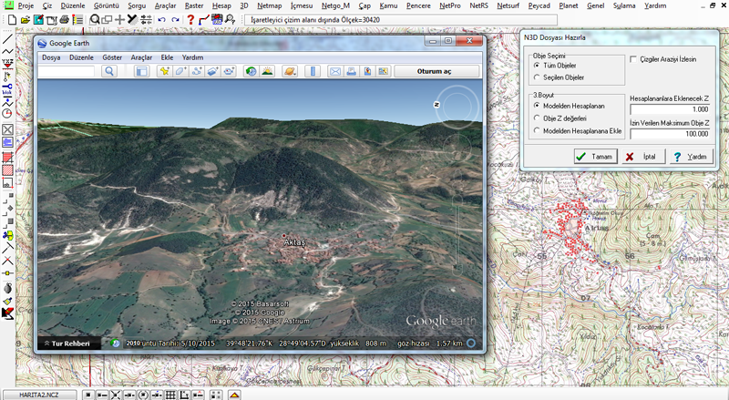This screenshot has width=729, height=400.
Task: Open the Proje menu
Action: [x=26, y=5]
